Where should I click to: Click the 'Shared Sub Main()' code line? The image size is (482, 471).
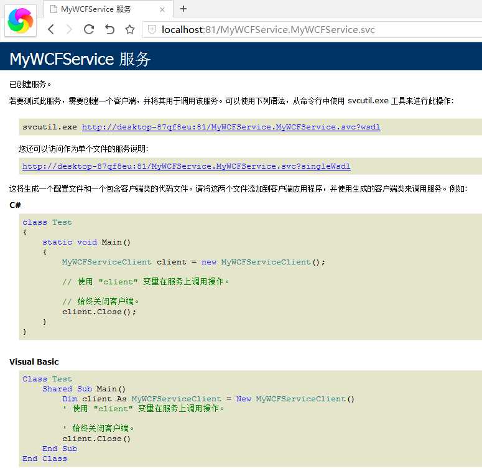(x=84, y=389)
